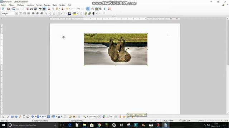Click the word count status field
The height and width of the screenshot is (128, 229).
pyautogui.click(x=40, y=121)
